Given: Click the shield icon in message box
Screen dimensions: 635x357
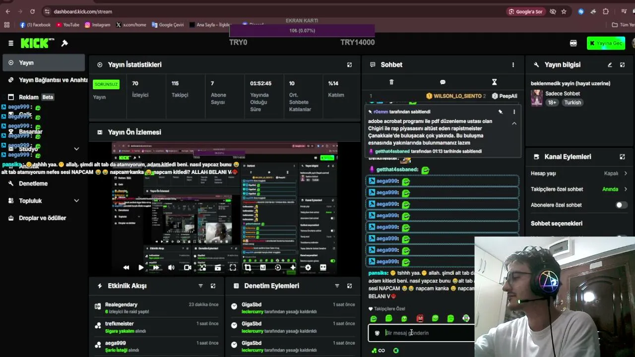Looking at the screenshot, I should (x=377, y=333).
